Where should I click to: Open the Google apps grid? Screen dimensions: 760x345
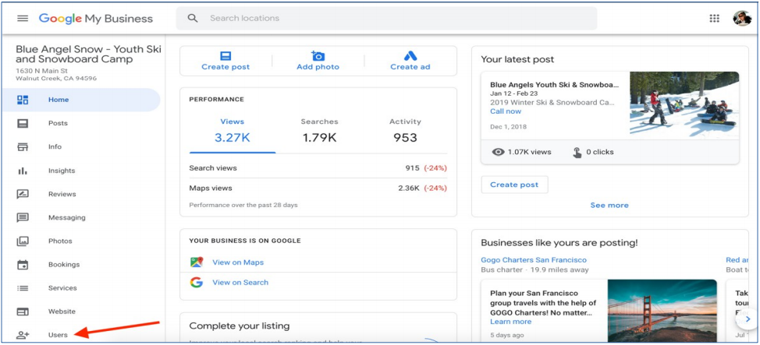(x=714, y=19)
